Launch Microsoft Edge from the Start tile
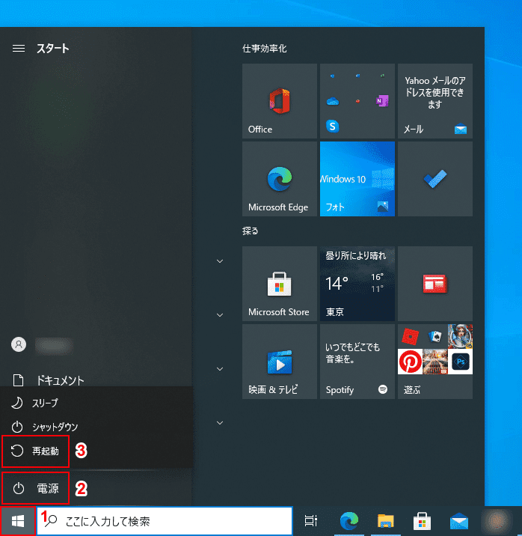522x536 pixels. click(x=279, y=179)
